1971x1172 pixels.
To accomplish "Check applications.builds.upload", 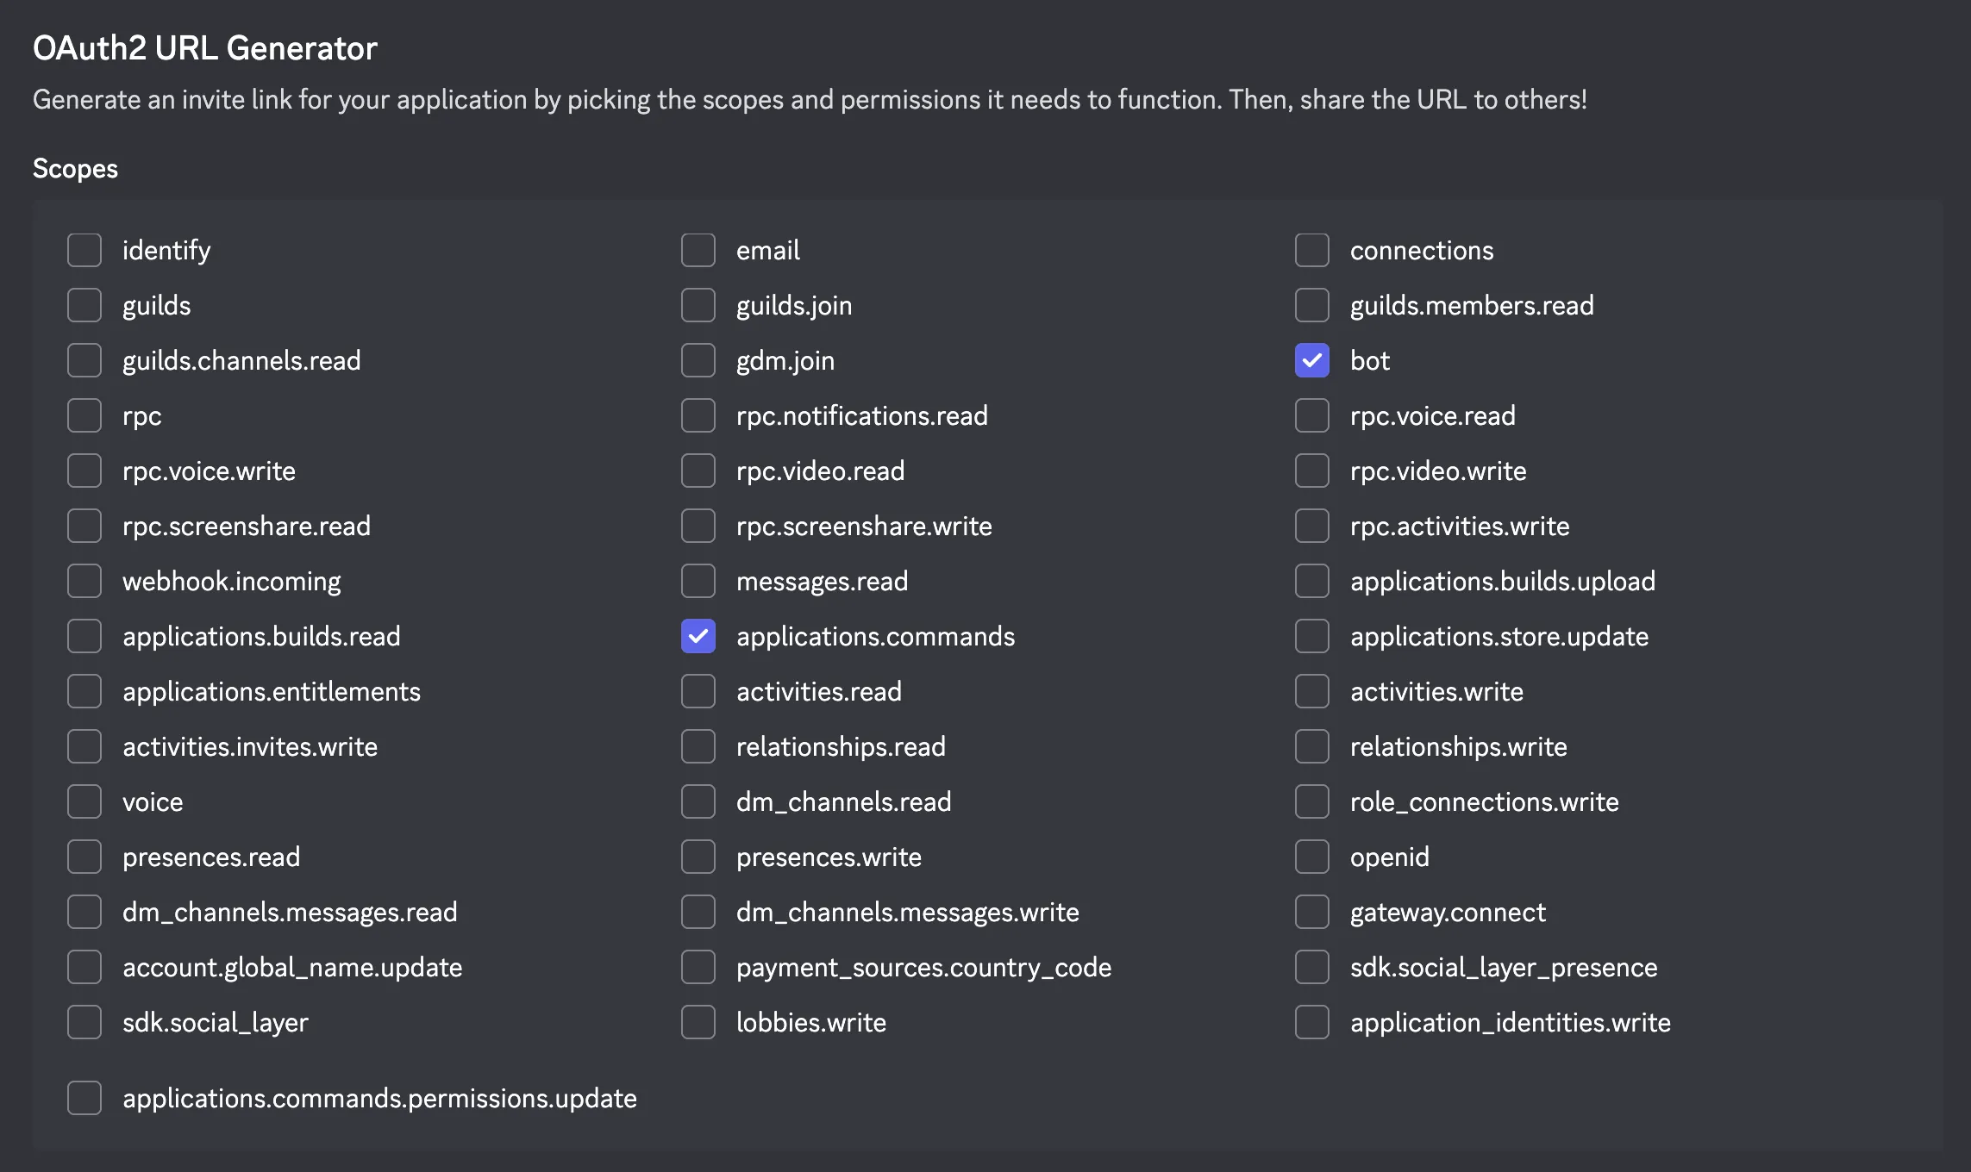I will coord(1312,581).
